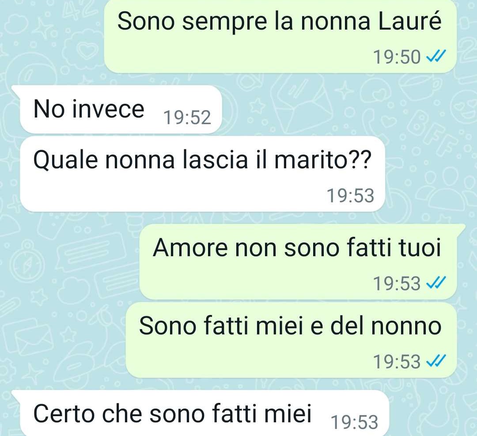
Task: Tap the blue read checkmarks at 19:50
Action: click(436, 57)
